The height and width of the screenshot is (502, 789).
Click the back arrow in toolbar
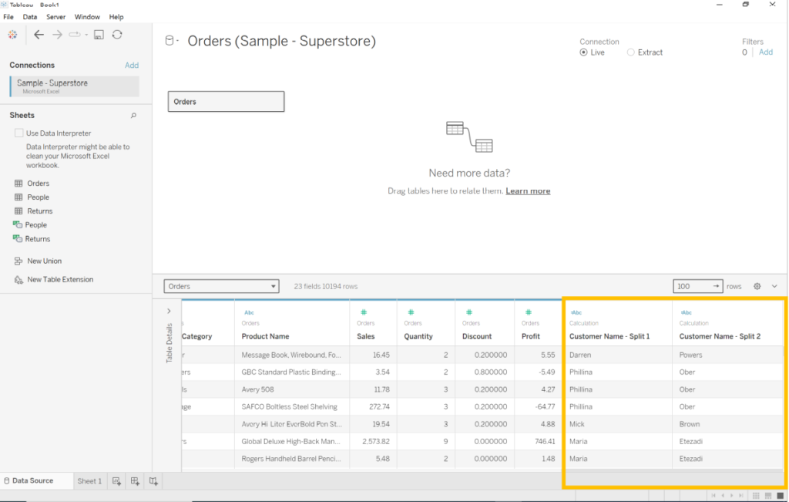(39, 35)
